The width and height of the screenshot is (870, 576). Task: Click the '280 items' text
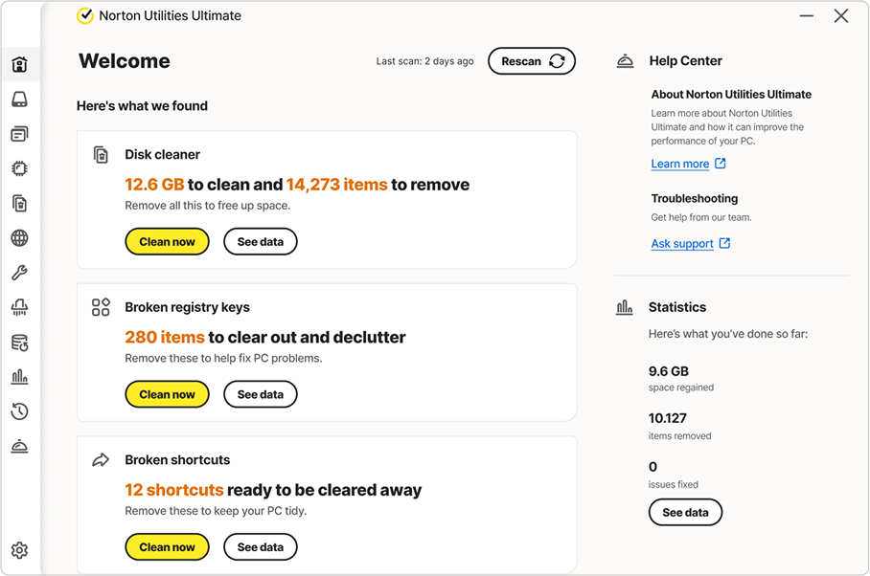click(165, 338)
